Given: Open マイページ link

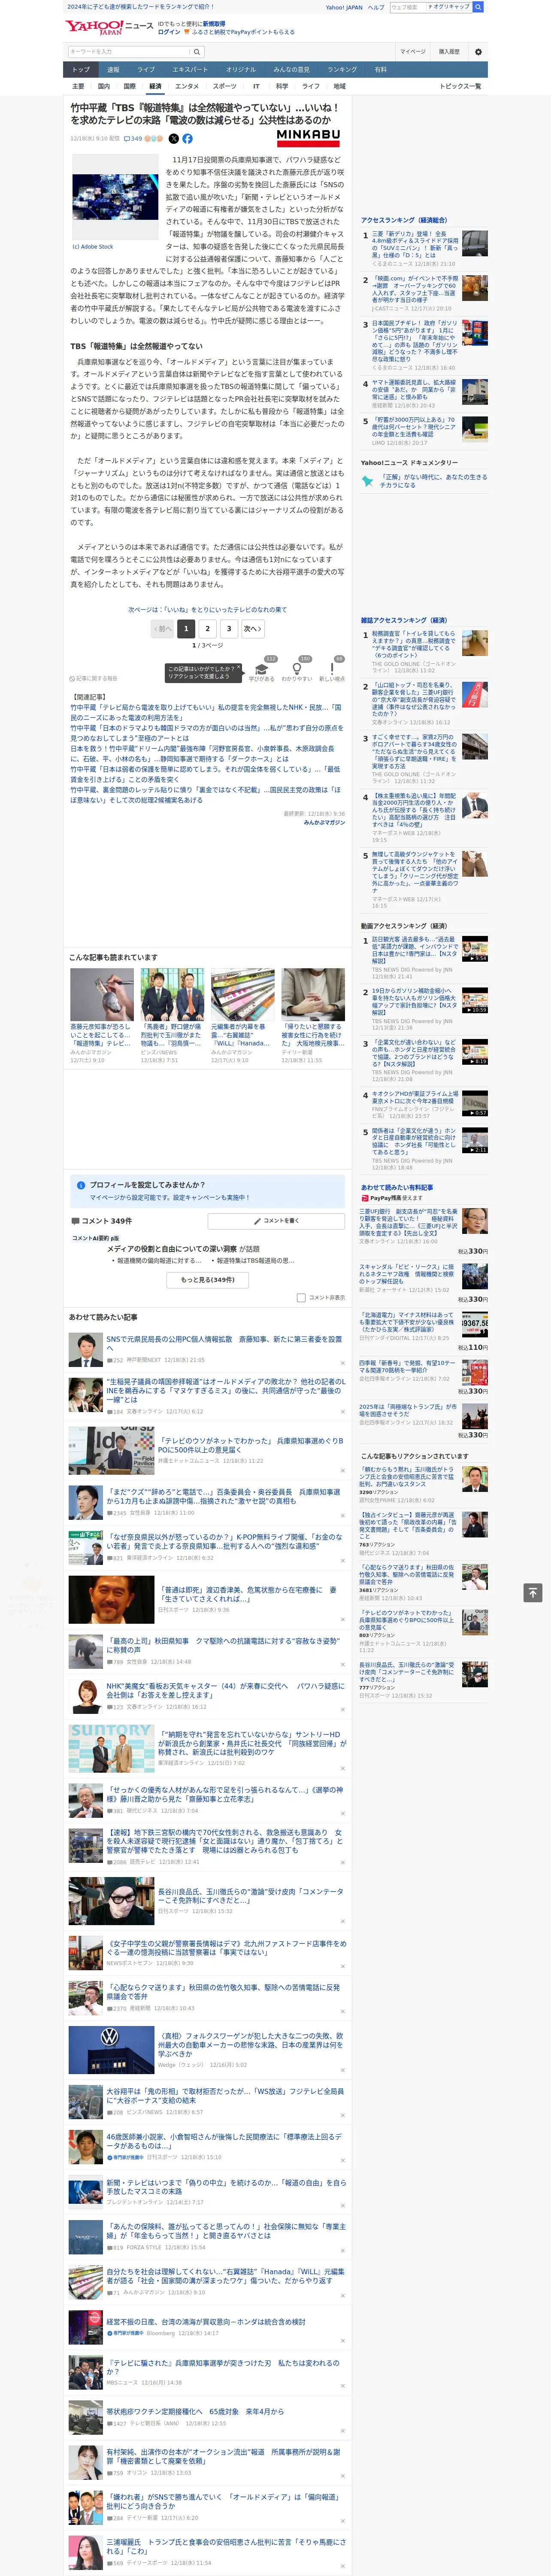Looking at the screenshot, I should [x=413, y=52].
